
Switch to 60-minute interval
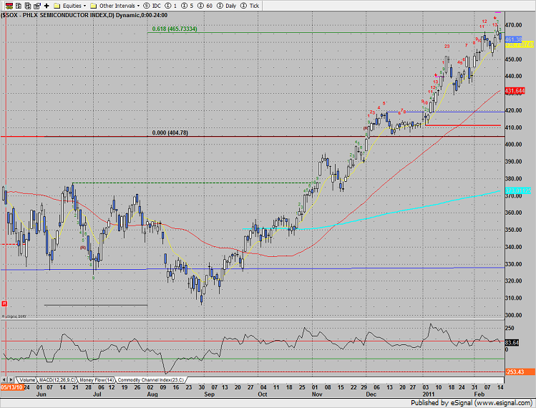tap(206, 6)
